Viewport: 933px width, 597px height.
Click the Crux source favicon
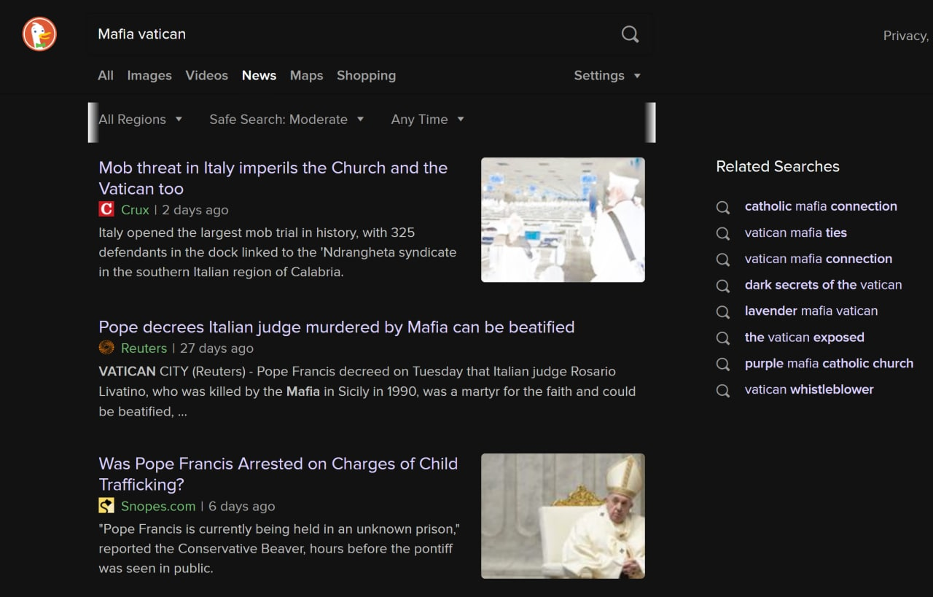[x=106, y=210]
